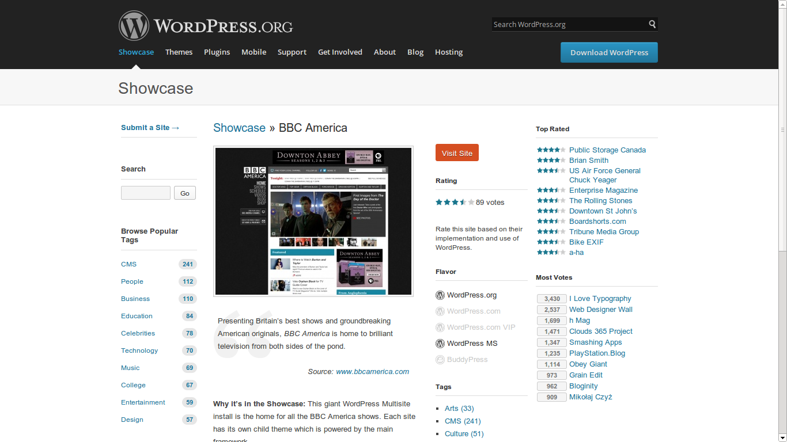Image resolution: width=787 pixels, height=442 pixels.
Task: Click the Showcase breadcrumb link
Action: [x=239, y=128]
